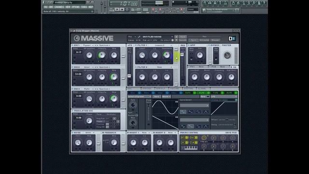
Task: Click the OSC3 Amp knob
Action: tap(114, 99)
